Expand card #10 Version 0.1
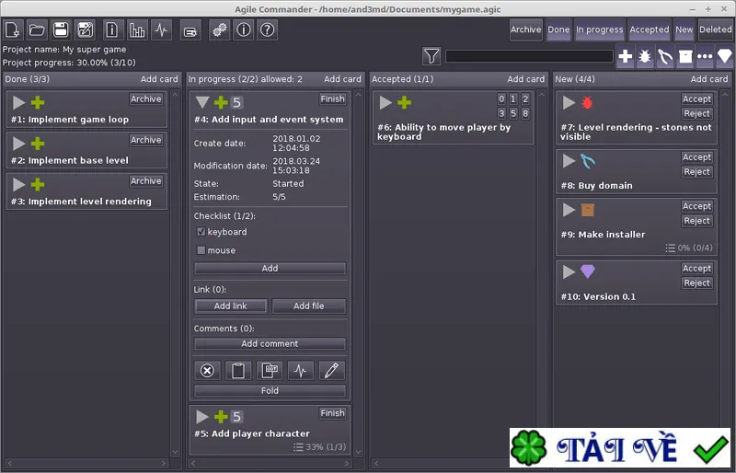 569,271
